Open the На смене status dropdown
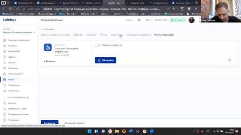The height and width of the screenshot is (135, 241). click(178, 20)
